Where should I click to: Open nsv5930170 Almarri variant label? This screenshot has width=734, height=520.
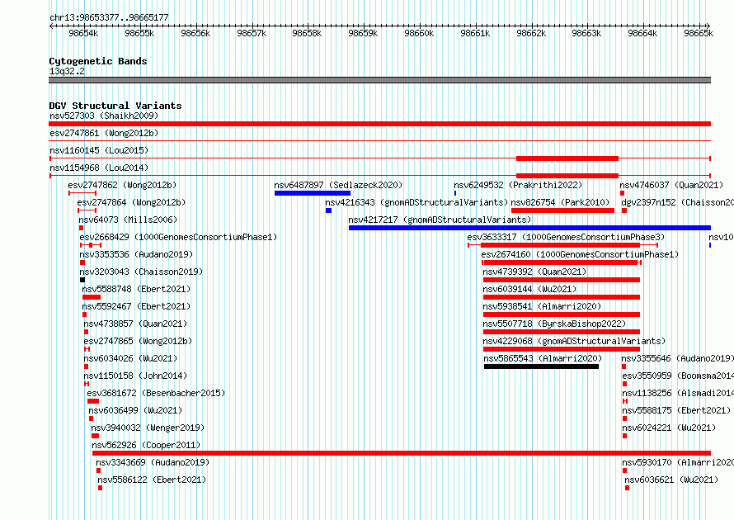click(x=678, y=462)
